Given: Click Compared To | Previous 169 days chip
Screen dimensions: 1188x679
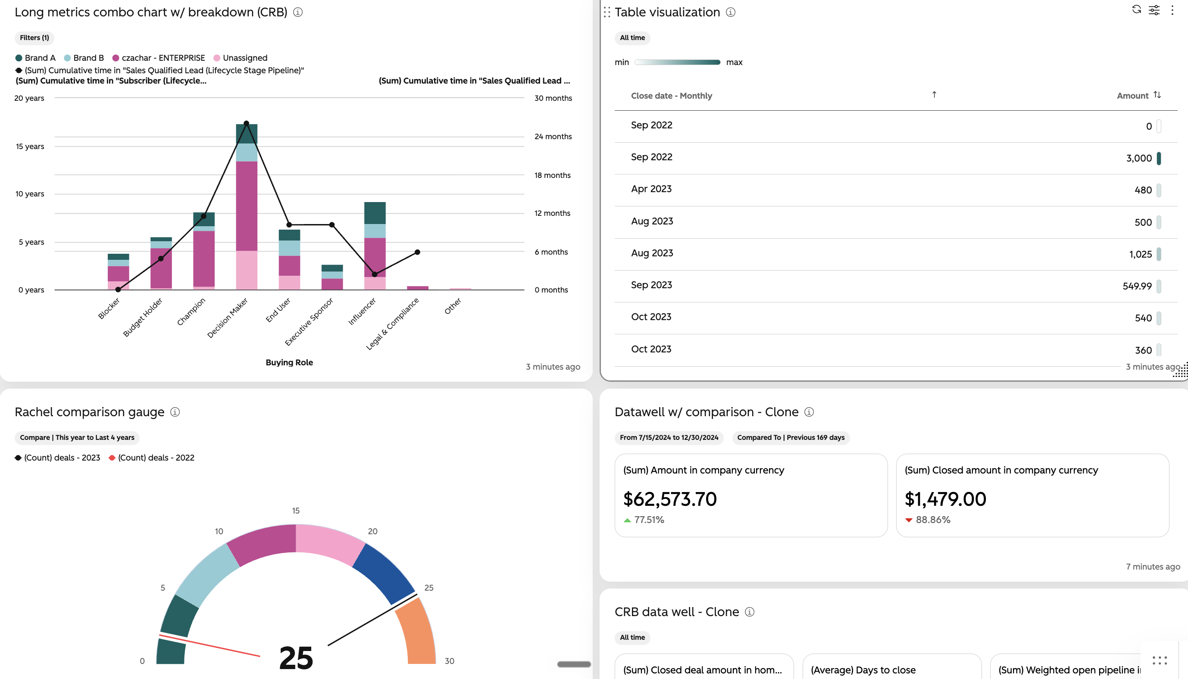Looking at the screenshot, I should (x=791, y=437).
